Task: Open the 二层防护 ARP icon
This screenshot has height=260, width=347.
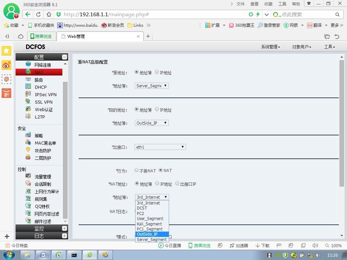Action: pos(28,157)
